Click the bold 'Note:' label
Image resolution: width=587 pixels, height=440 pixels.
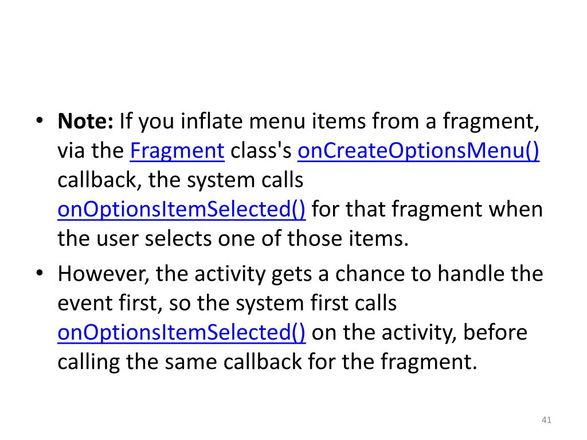tap(85, 121)
